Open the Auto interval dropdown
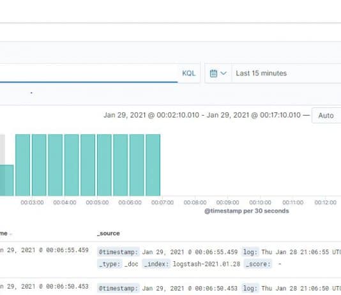Screen dimensions: 341x295 coord(326,116)
